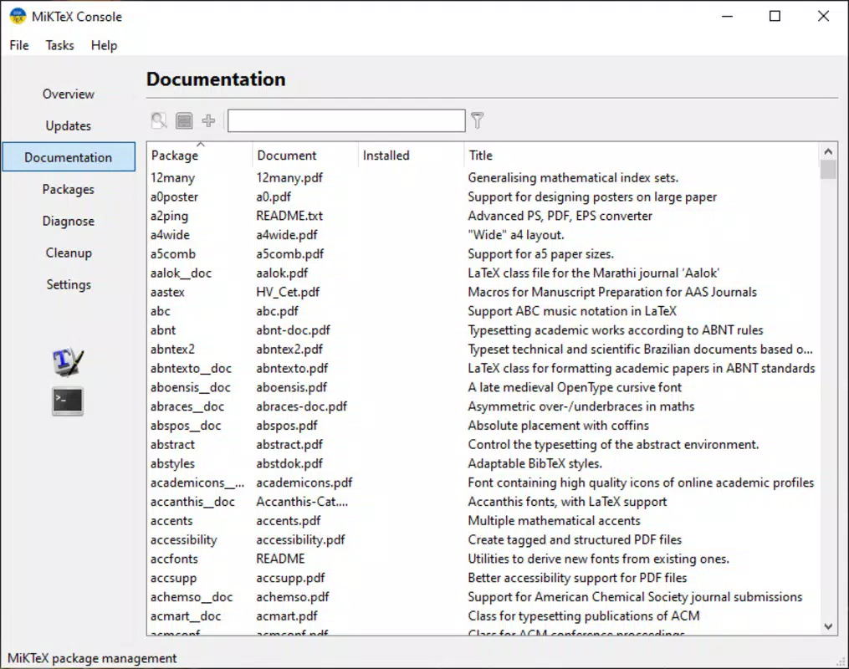Image resolution: width=849 pixels, height=669 pixels.
Task: Select the accsupp package name
Action: click(173, 578)
